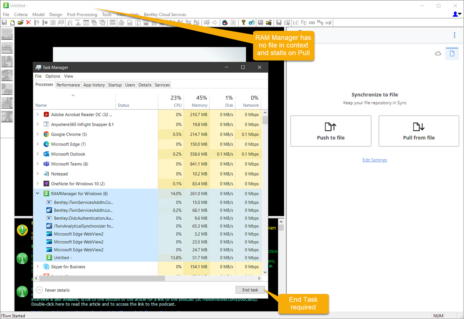Click the printer icon in the toolbar
Viewport: 464px width, 319px height.
coord(121,22)
